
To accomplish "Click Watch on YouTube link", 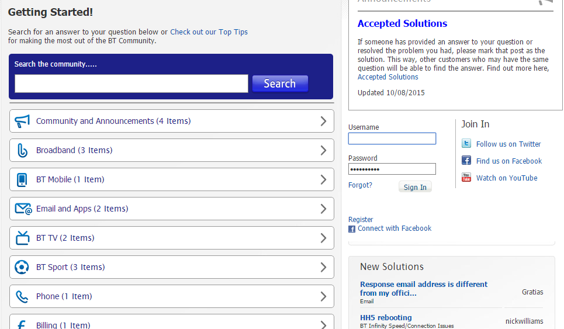I will pos(507,178).
